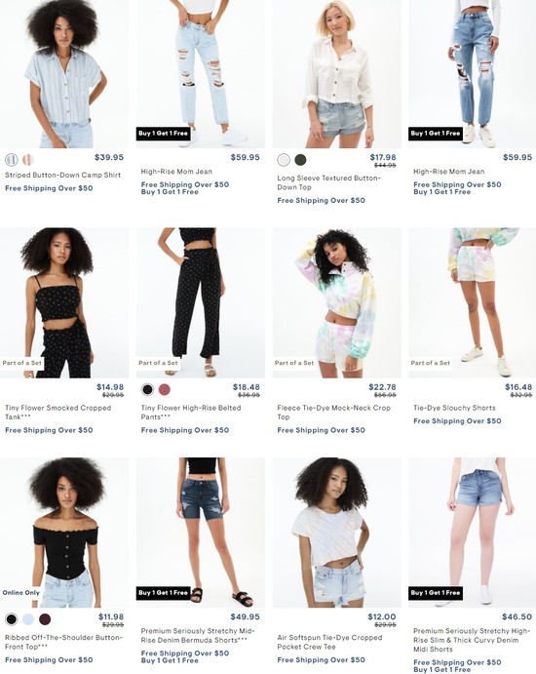
Task: Choose black swatch for Off-The-Shoulder Top
Action: click(x=12, y=619)
